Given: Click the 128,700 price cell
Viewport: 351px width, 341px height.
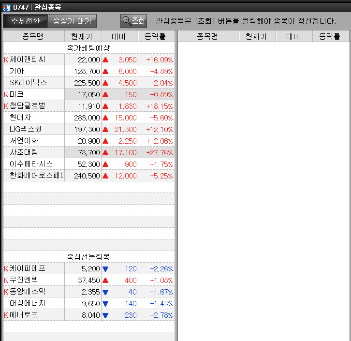Looking at the screenshot, I should [x=83, y=71].
